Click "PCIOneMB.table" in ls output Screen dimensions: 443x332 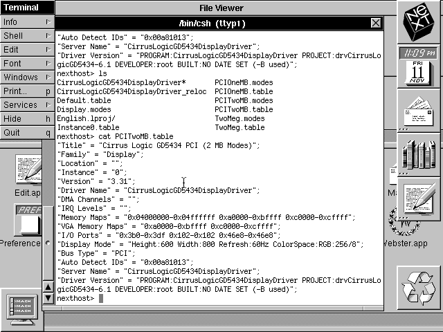[244, 91]
